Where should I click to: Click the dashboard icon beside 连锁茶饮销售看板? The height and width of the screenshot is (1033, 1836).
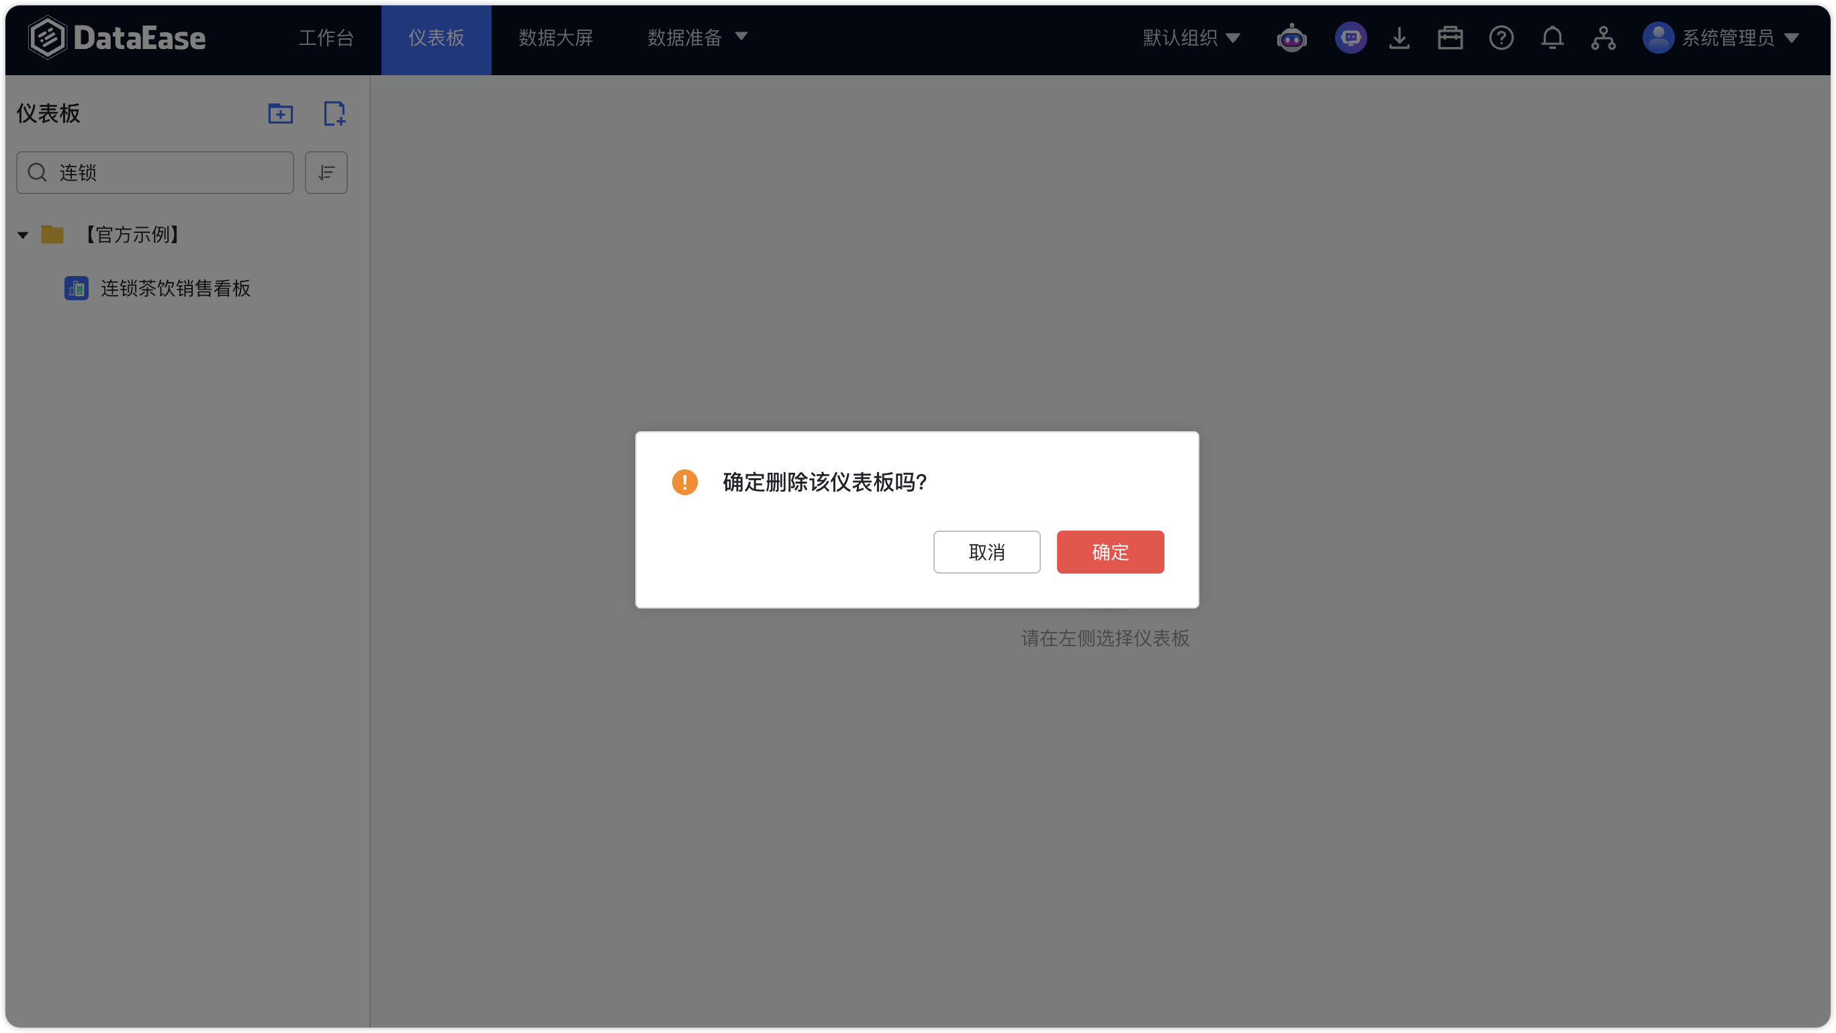77,288
